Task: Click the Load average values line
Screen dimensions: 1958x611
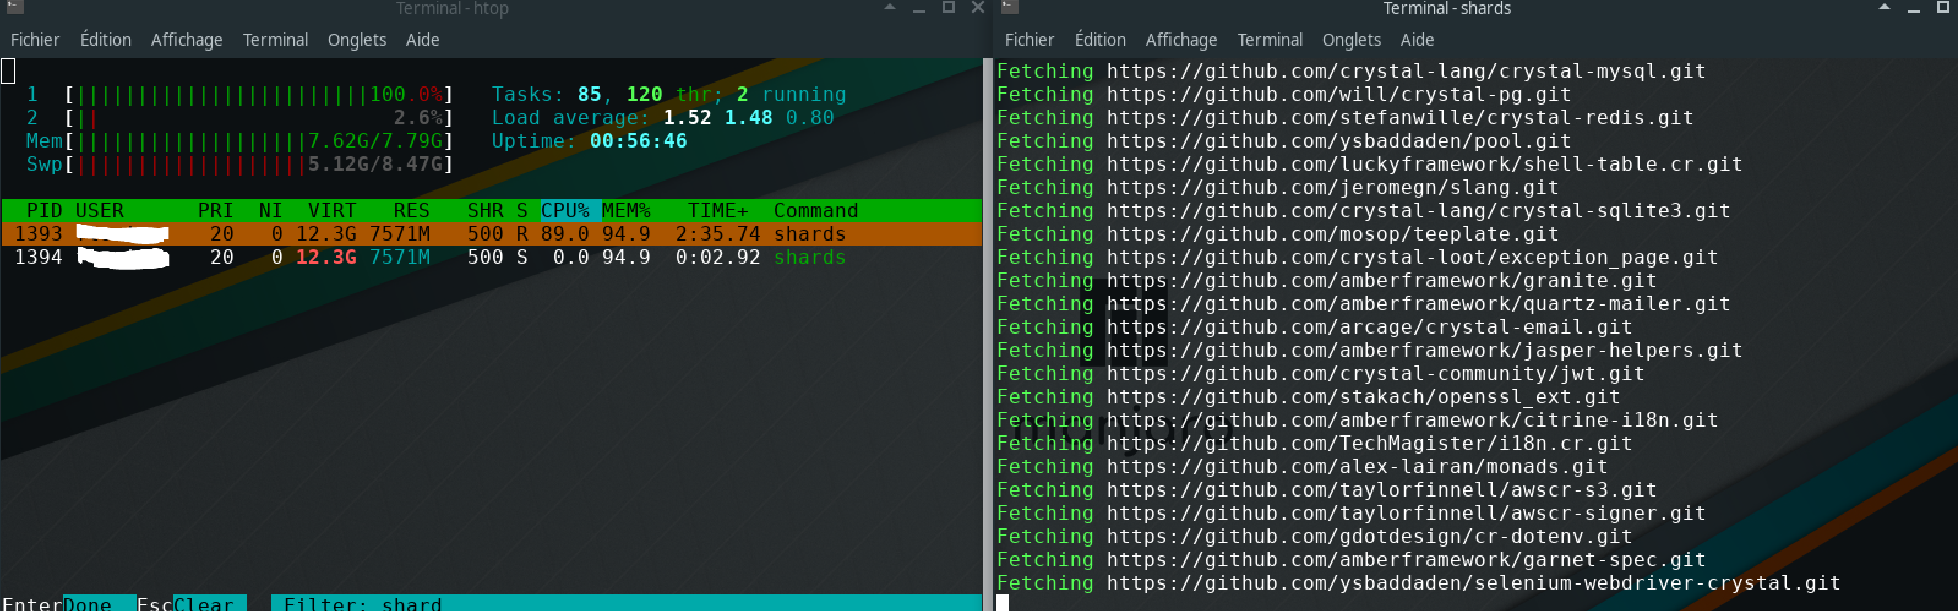Action: (663, 118)
